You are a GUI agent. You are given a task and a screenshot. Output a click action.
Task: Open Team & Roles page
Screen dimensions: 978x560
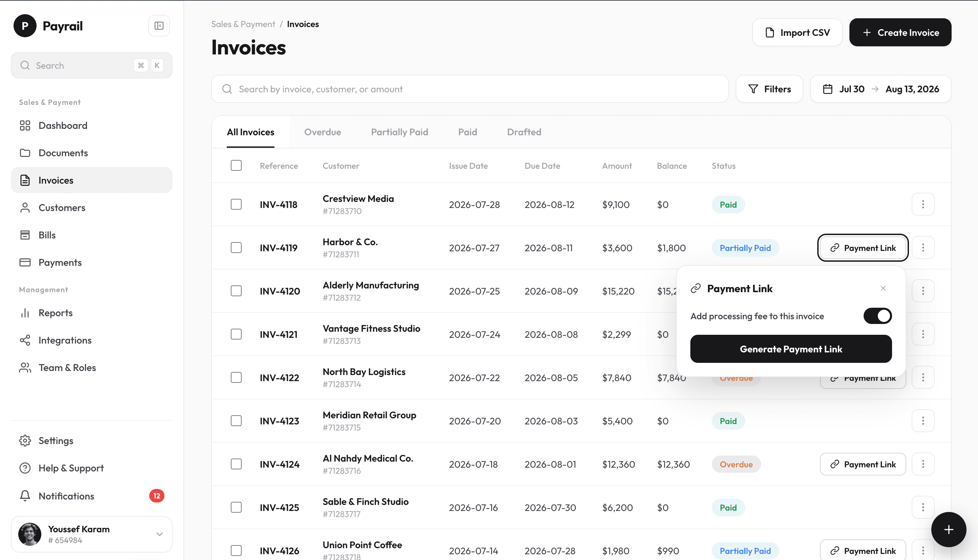92,367
